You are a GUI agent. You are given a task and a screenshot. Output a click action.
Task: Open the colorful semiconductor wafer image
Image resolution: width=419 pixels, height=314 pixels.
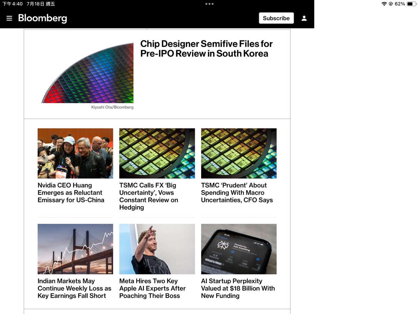[87, 73]
